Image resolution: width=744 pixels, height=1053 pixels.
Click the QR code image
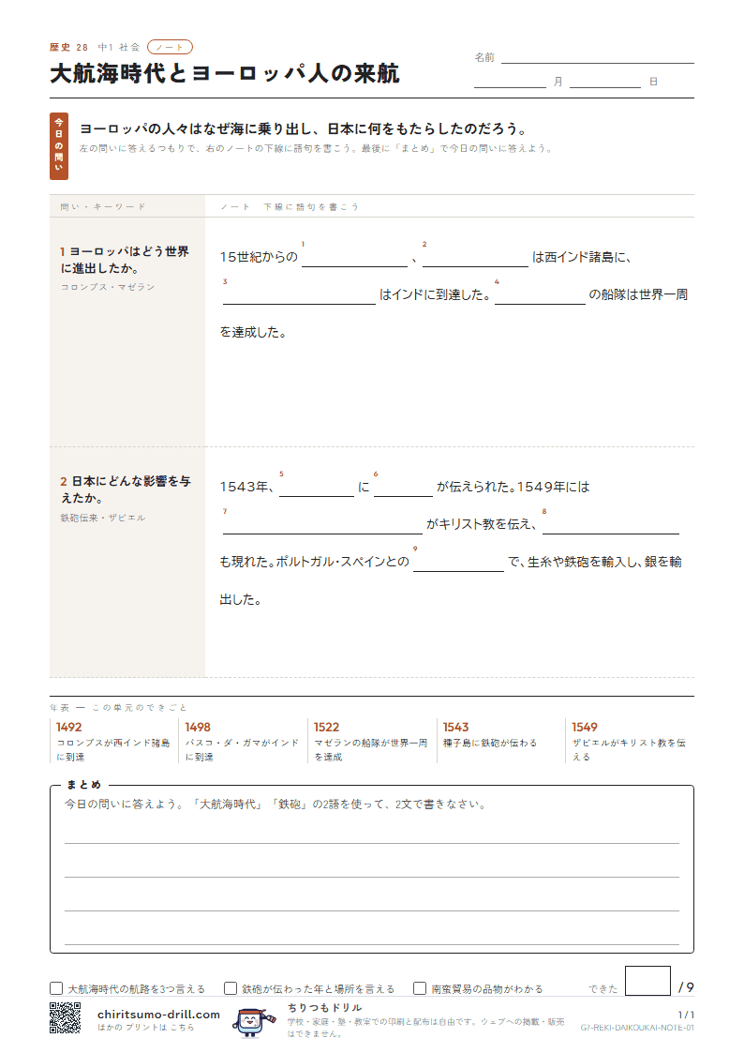click(65, 1017)
